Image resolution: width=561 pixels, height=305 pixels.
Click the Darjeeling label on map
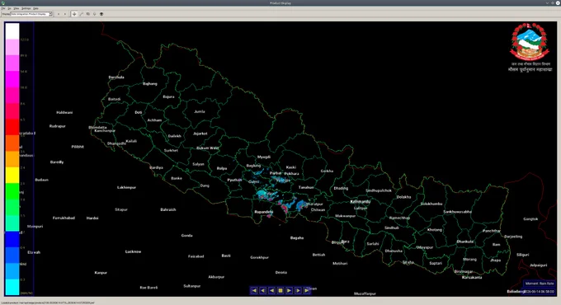[x=513, y=237]
